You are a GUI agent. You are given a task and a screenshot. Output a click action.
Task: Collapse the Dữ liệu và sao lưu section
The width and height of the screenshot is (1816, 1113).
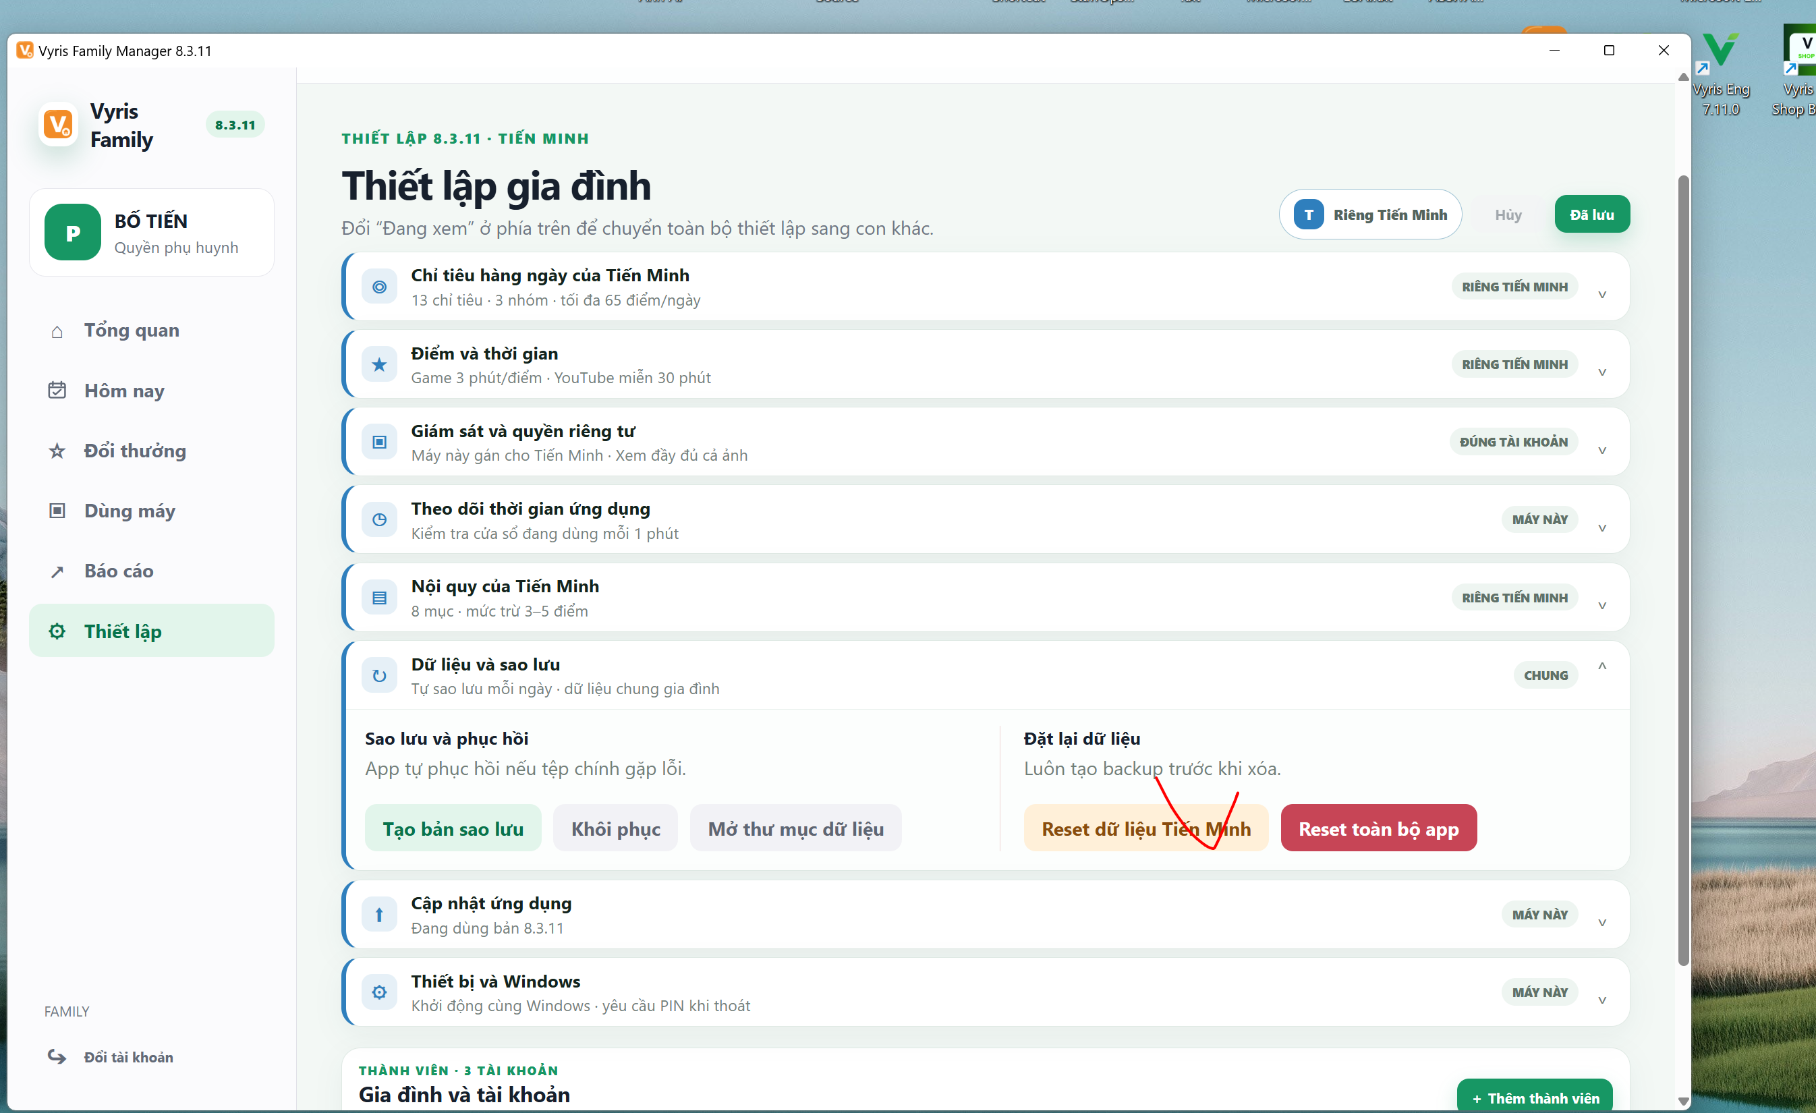click(1602, 666)
